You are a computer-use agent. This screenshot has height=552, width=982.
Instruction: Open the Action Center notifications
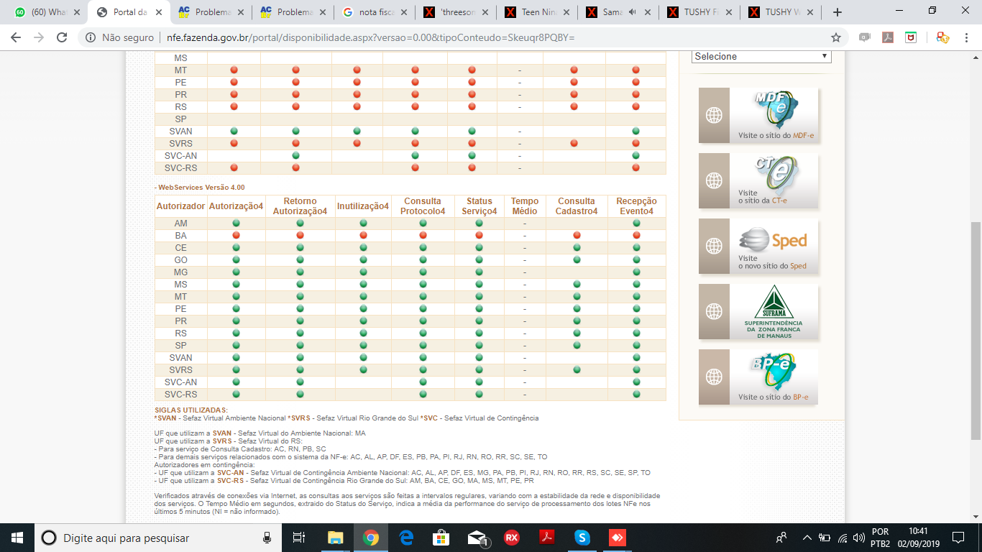(x=958, y=538)
